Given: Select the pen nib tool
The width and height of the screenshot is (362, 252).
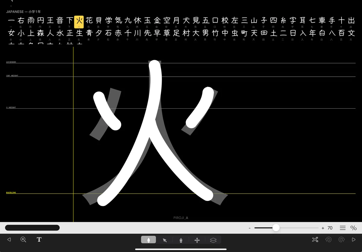Looking at the screenshot, I should [181, 240].
